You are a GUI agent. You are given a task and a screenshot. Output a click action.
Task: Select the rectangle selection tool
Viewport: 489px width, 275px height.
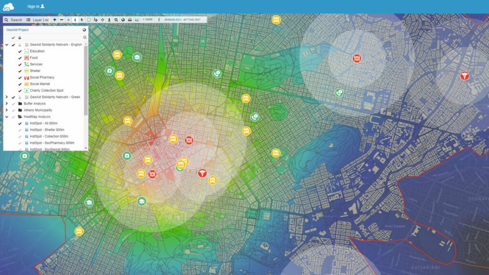pyautogui.click(x=89, y=20)
